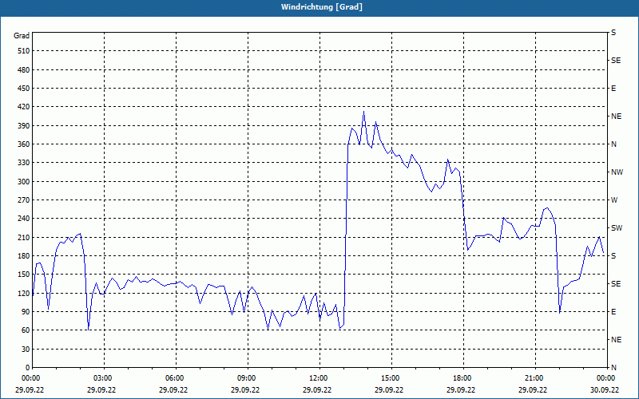This screenshot has height=399, width=639.
Task: Click the 120 y-axis tick label
Action: [24, 293]
